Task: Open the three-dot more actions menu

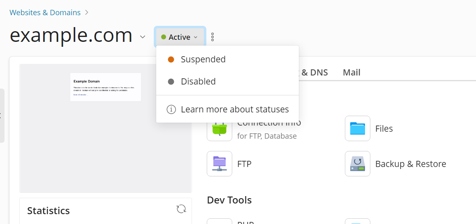Action: click(213, 37)
